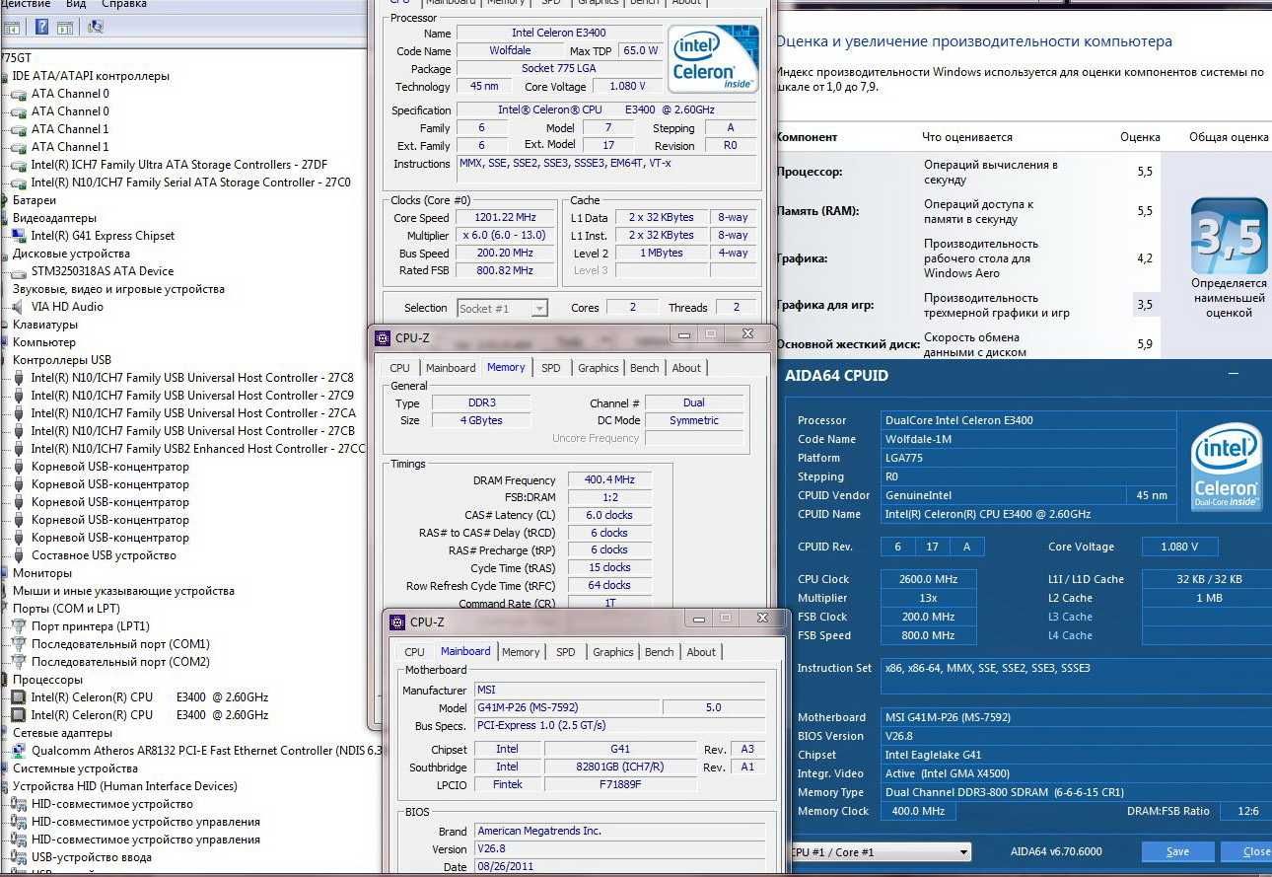Click the Memory Type Dual Channel DDR3-800 value
This screenshot has width=1272, height=877.
pyautogui.click(x=1078, y=792)
